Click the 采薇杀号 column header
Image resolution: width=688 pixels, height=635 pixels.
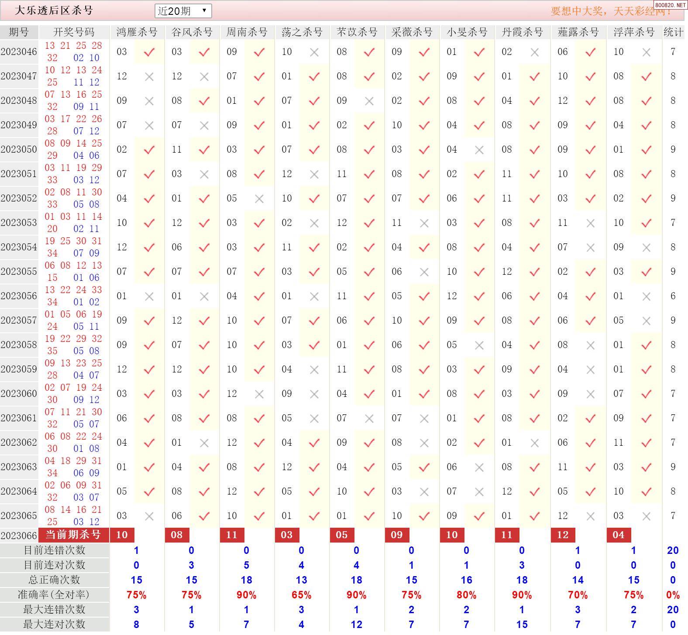click(x=412, y=32)
